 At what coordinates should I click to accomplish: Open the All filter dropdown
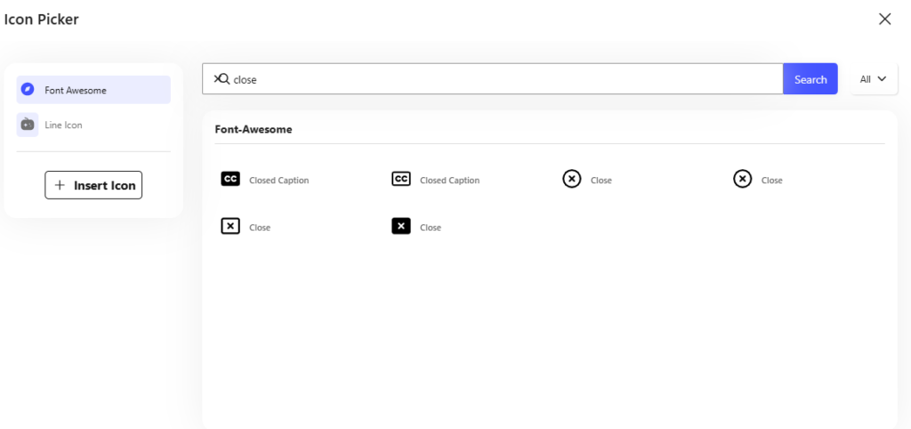874,79
